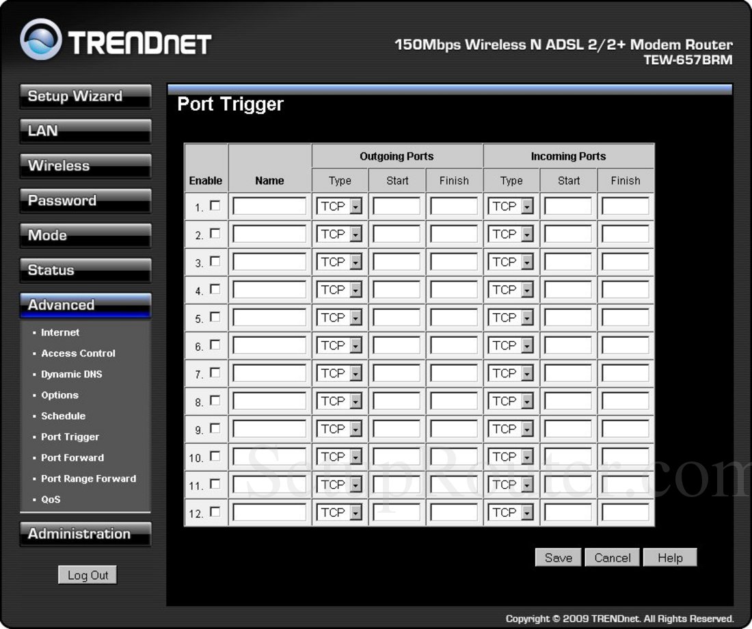Open the Incoming Ports Type dropdown for rule 3
Screen dimensions: 752x629
(x=511, y=261)
